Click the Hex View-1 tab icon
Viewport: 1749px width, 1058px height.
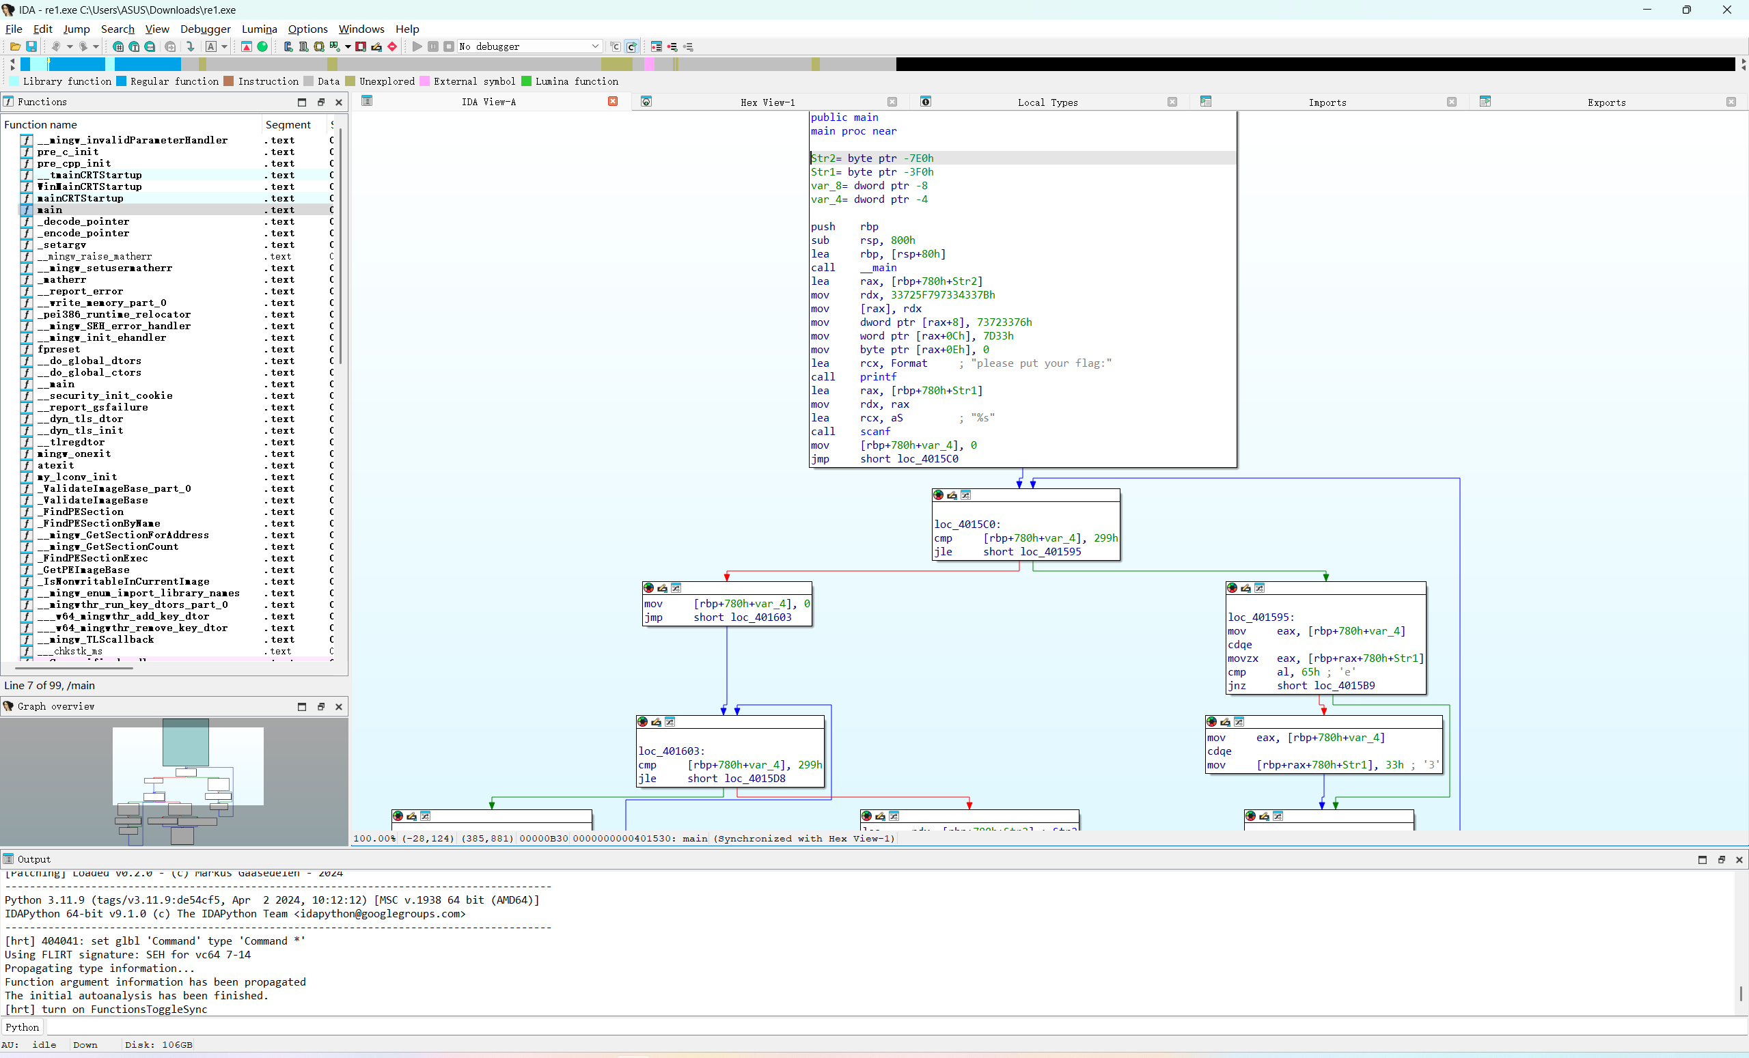tap(646, 102)
